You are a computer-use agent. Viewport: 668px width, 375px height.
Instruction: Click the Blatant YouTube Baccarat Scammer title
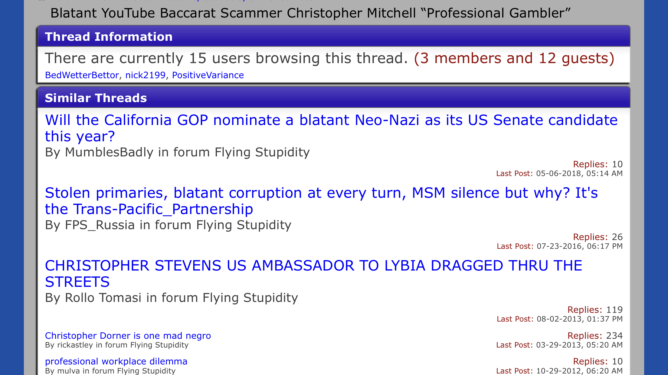(x=310, y=13)
